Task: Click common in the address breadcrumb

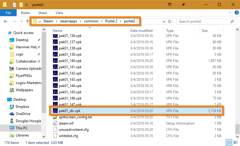Action: [91, 21]
